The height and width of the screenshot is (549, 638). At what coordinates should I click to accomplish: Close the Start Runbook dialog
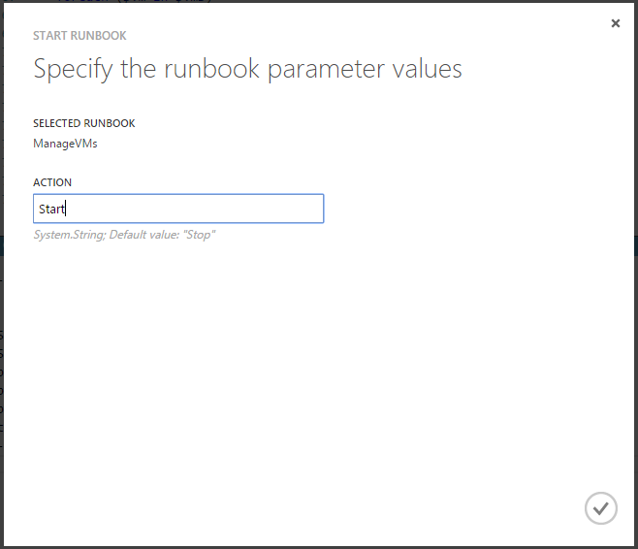click(616, 23)
